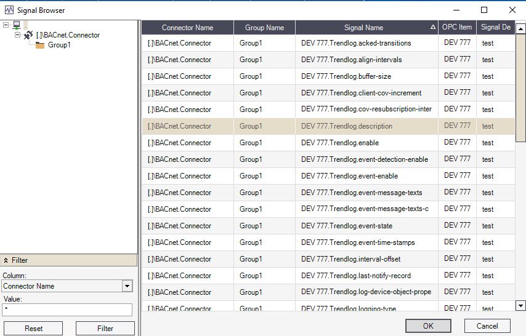526x336 pixels.
Task: Open the Column dropdown for filtering
Action: point(127,286)
